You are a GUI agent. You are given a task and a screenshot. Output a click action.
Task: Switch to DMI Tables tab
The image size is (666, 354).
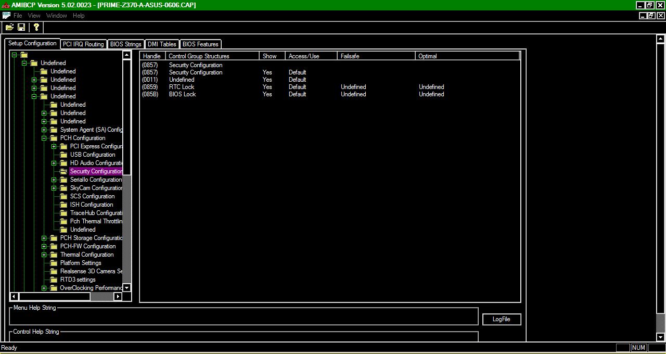162,44
